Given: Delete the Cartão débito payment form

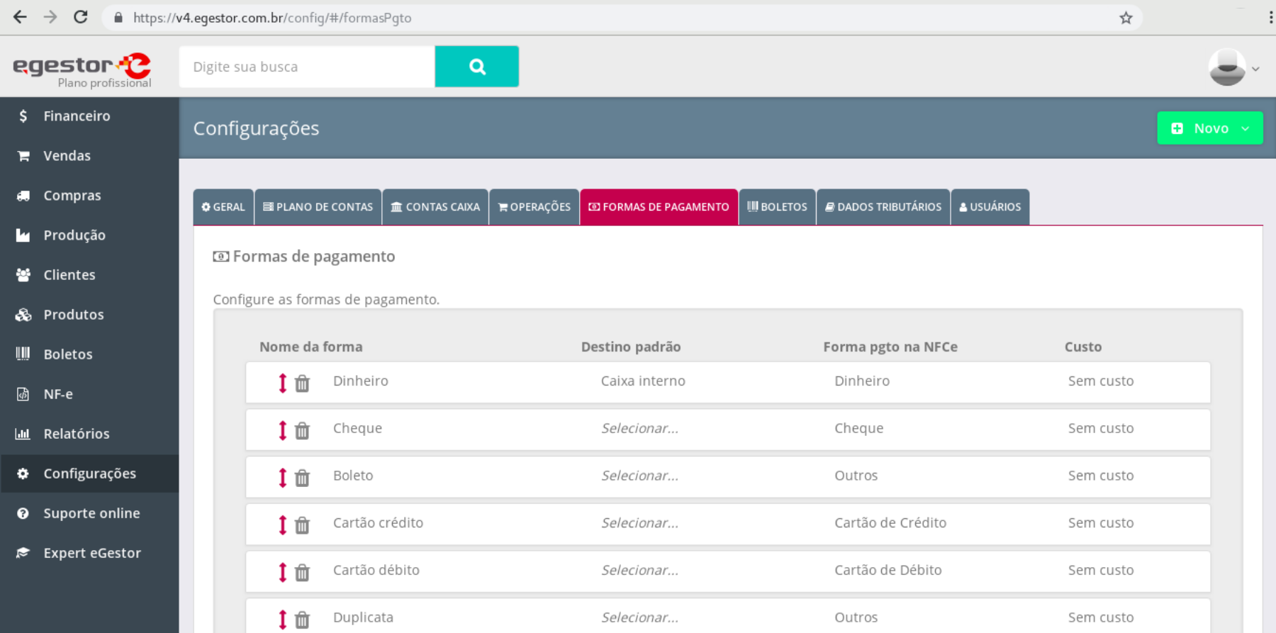Looking at the screenshot, I should tap(303, 572).
